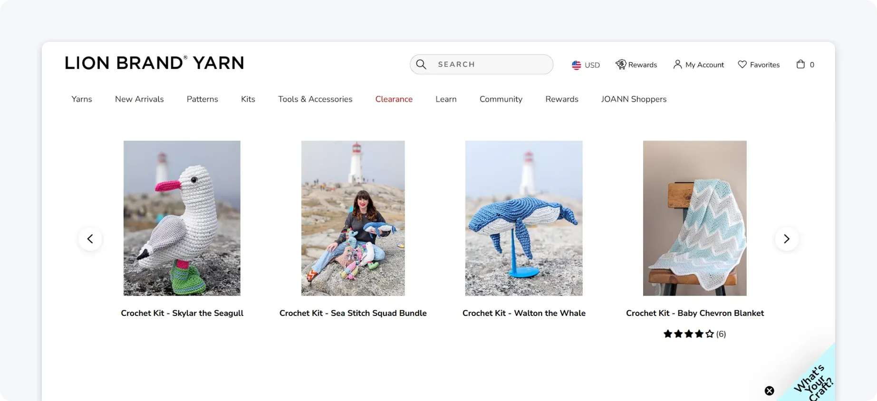877x401 pixels.
Task: Dismiss the What's Your Craft popup
Action: click(x=769, y=391)
